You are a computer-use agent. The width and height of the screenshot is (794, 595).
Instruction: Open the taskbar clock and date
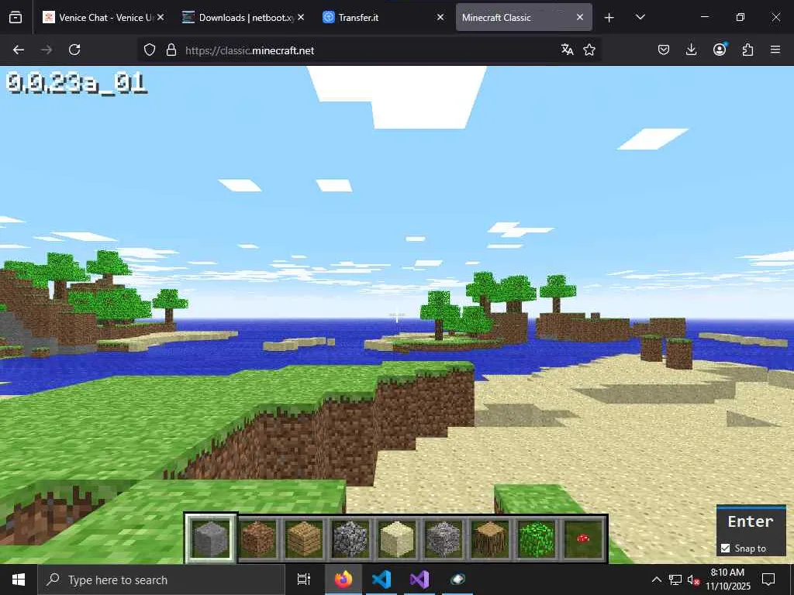tap(727, 580)
